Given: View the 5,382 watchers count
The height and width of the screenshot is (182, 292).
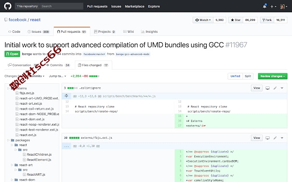Looking at the screenshot, I should pos(219,20).
